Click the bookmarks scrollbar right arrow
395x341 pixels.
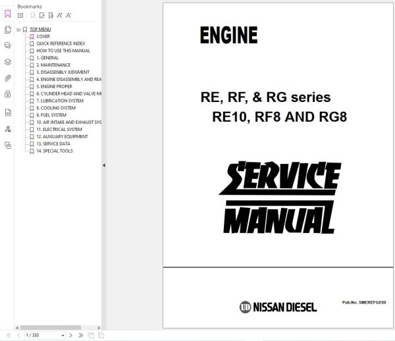pyautogui.click(x=99, y=328)
